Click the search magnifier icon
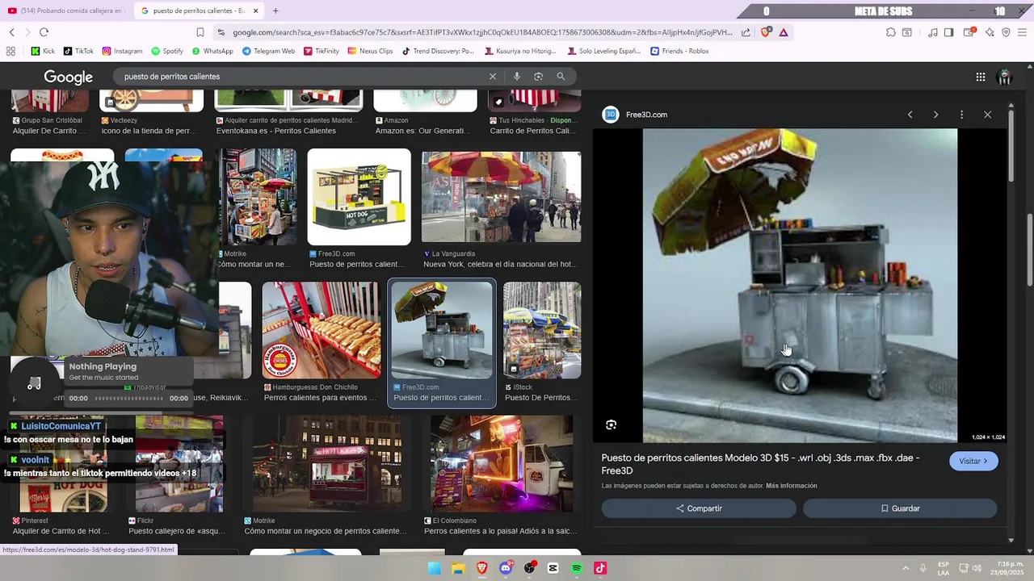The image size is (1034, 581). click(561, 77)
